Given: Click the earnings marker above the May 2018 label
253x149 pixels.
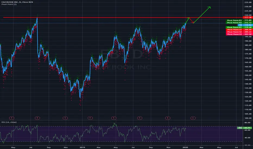Looking at the screenshot, I should point(12,118).
